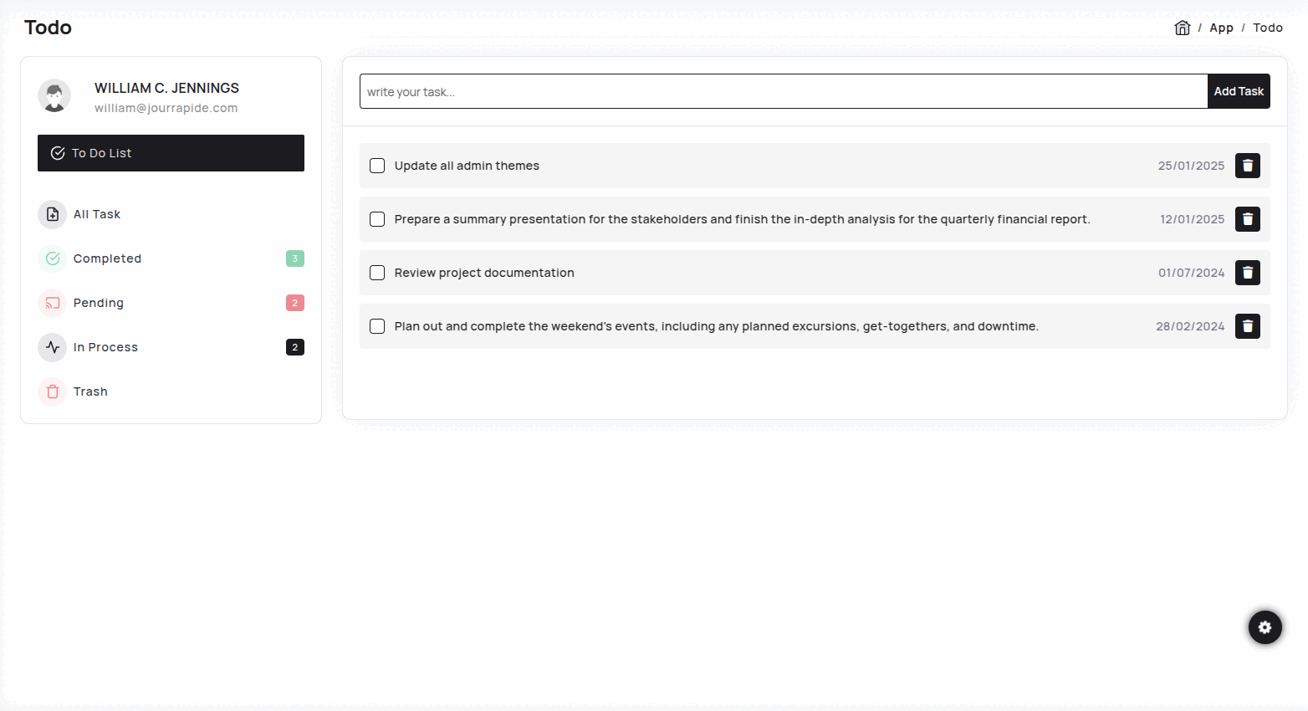Image resolution: width=1308 pixels, height=711 pixels.
Task: Select the To Do List button
Action: pos(171,153)
